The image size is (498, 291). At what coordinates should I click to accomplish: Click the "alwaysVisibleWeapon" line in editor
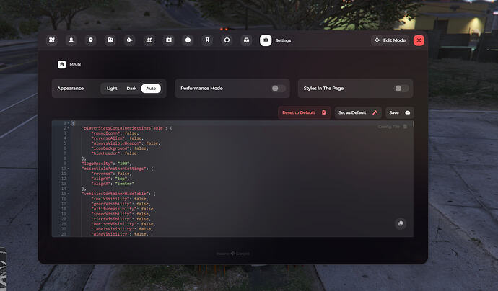click(x=126, y=143)
